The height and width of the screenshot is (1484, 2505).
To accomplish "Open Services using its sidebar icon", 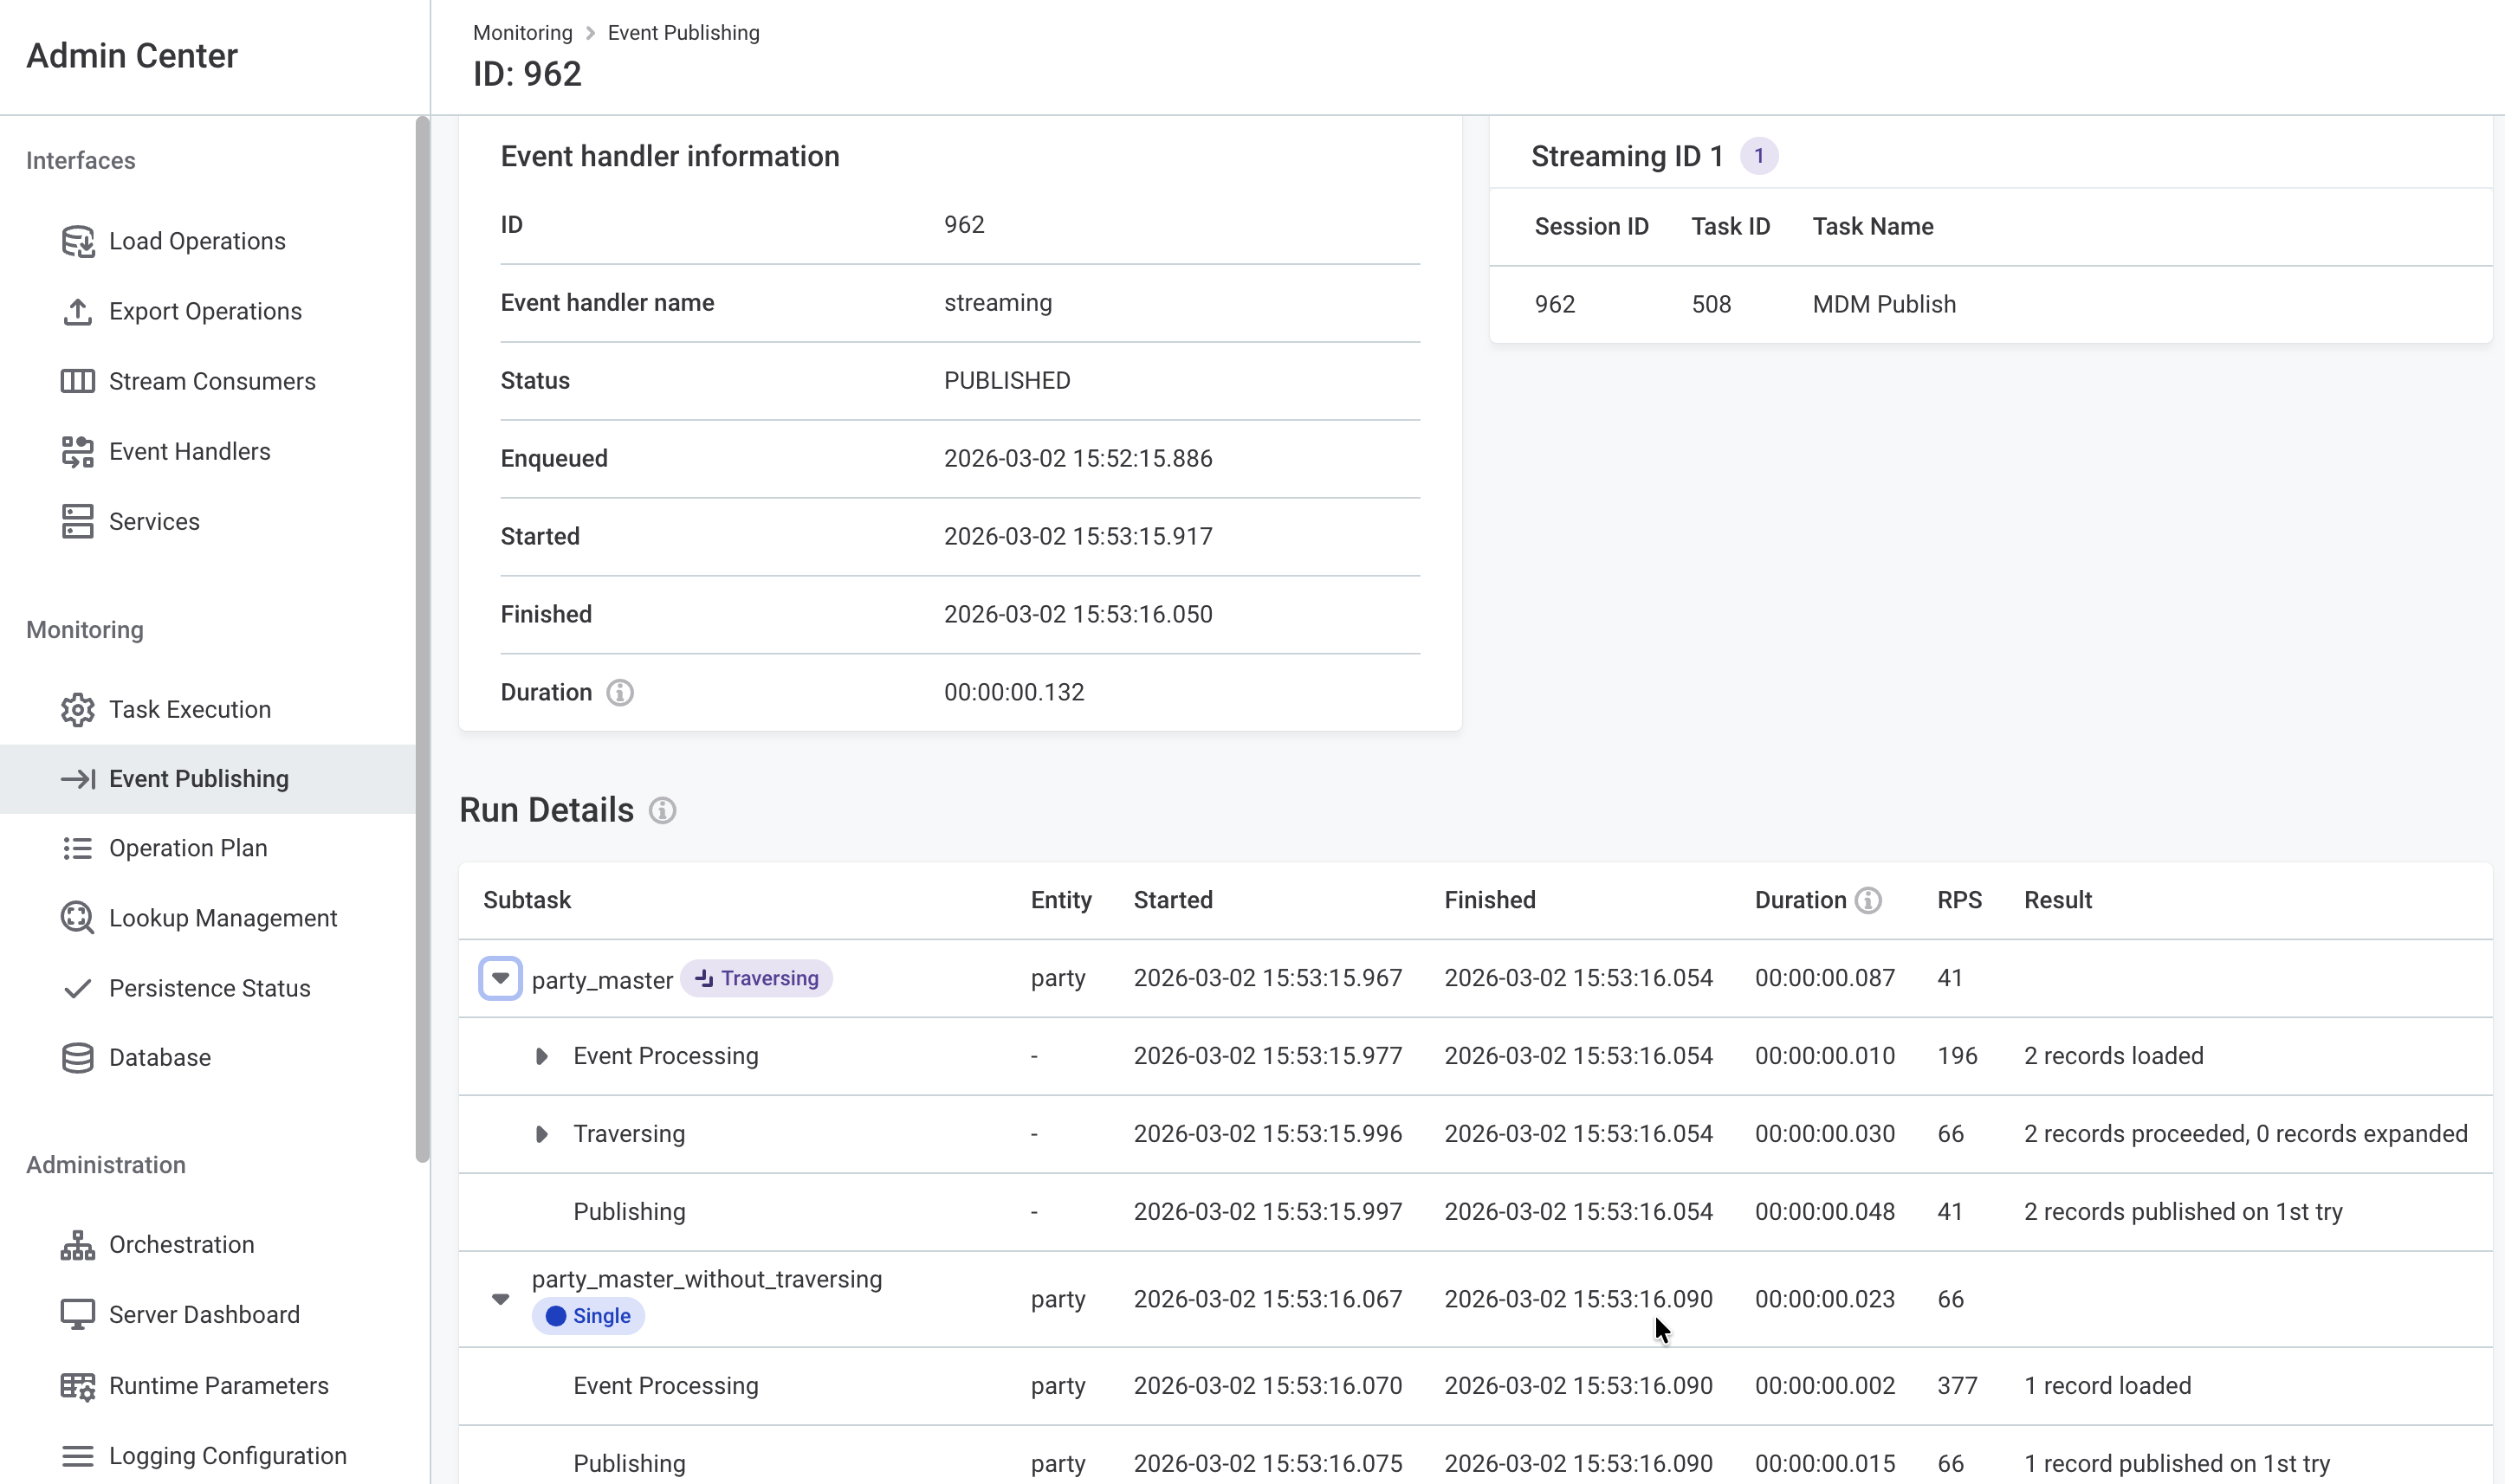I will pos(78,521).
